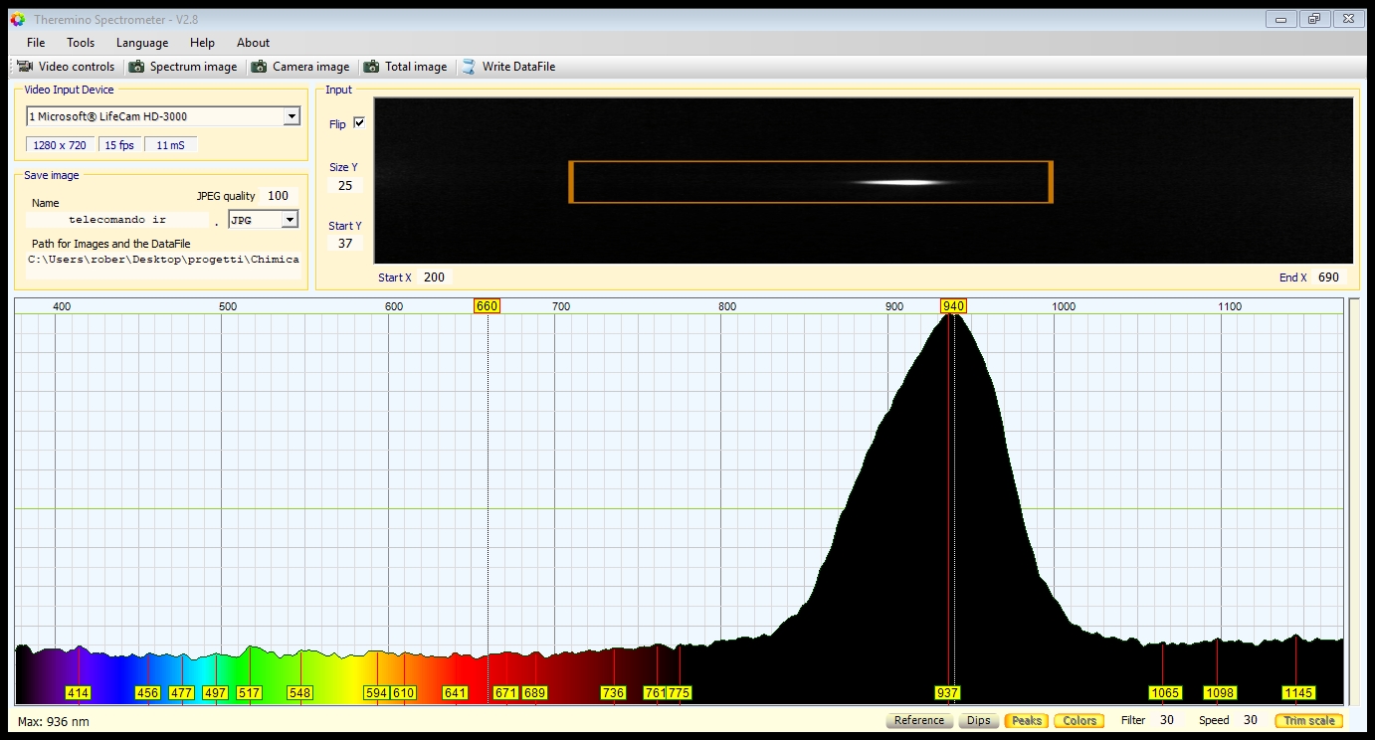Toggle the Peaks display button
1375x740 pixels.
pos(1026,720)
